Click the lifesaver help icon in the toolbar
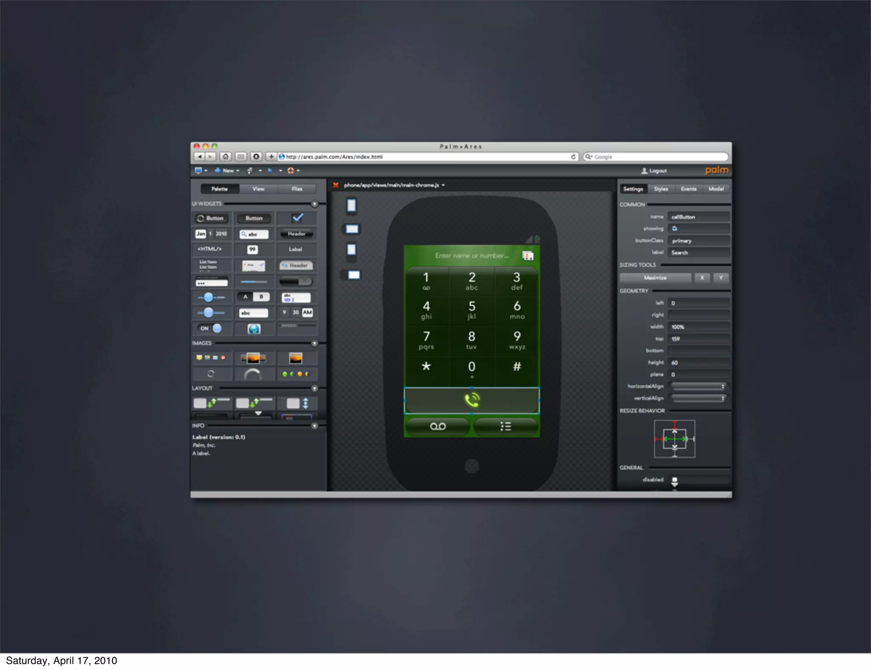This screenshot has width=871, height=670. click(x=291, y=170)
